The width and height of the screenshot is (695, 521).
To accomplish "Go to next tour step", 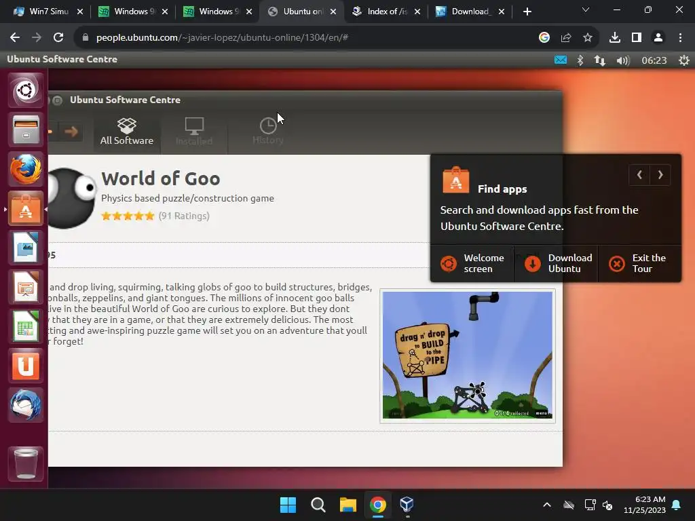I will point(660,175).
